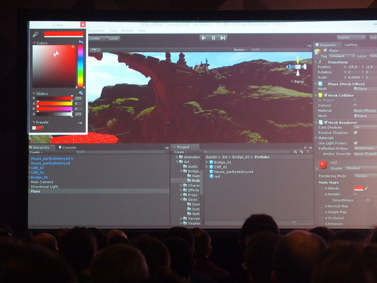Open the Hierarchy Create dropdown
This screenshot has width=377, height=283.
coord(36,152)
